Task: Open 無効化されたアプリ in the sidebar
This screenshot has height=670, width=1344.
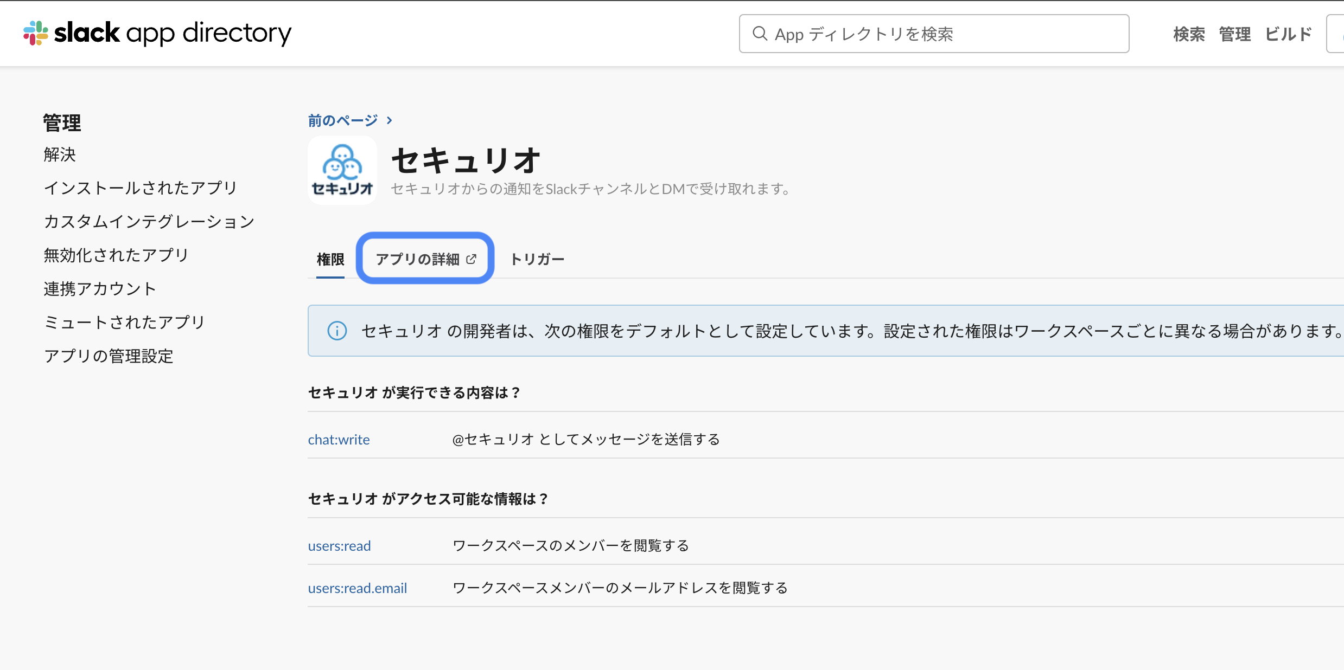Action: coord(116,255)
